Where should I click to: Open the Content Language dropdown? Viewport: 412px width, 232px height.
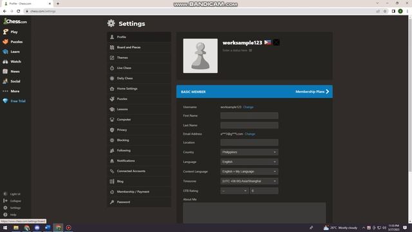coord(249,171)
